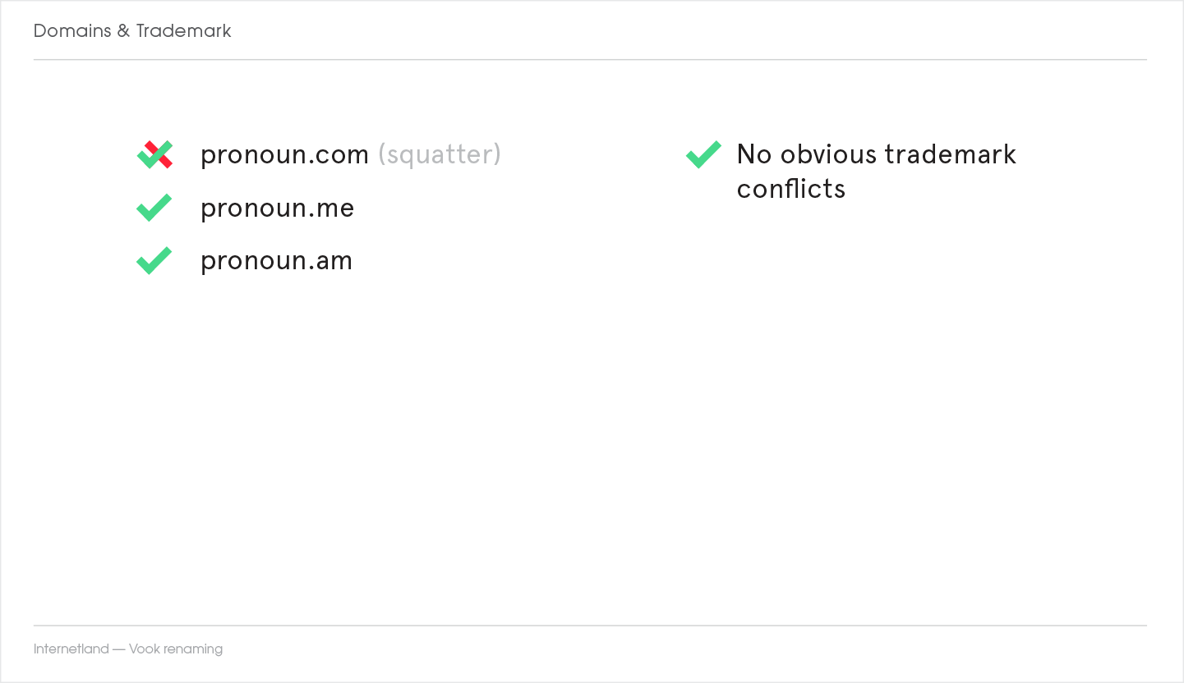Click the green checkmark next to pronoun.am

point(154,260)
